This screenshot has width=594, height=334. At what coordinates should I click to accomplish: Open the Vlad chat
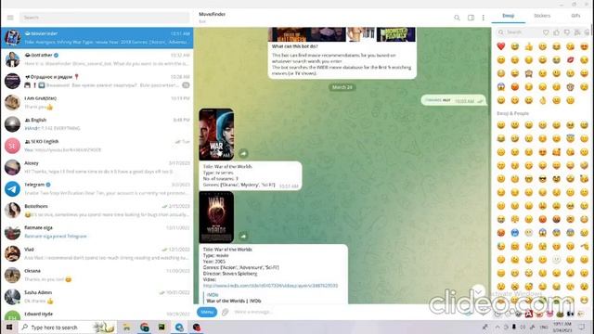point(97,253)
